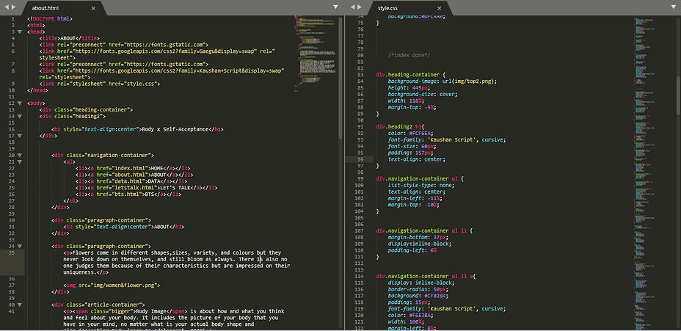Toggle the fold arrow at line 17
The height and width of the screenshot is (331, 681).
tap(19, 136)
